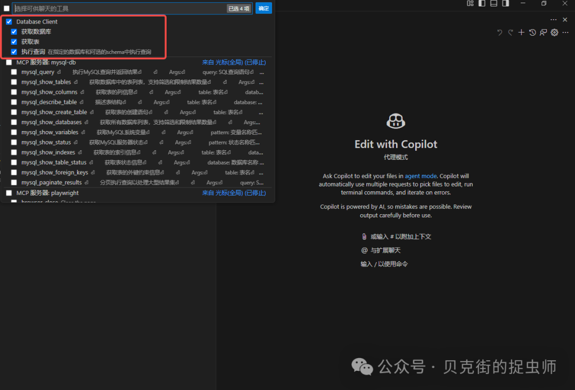Click playwright's 来自 光标(全局) (已停止) link
Screen dimensions: 575x390
(x=234, y=193)
